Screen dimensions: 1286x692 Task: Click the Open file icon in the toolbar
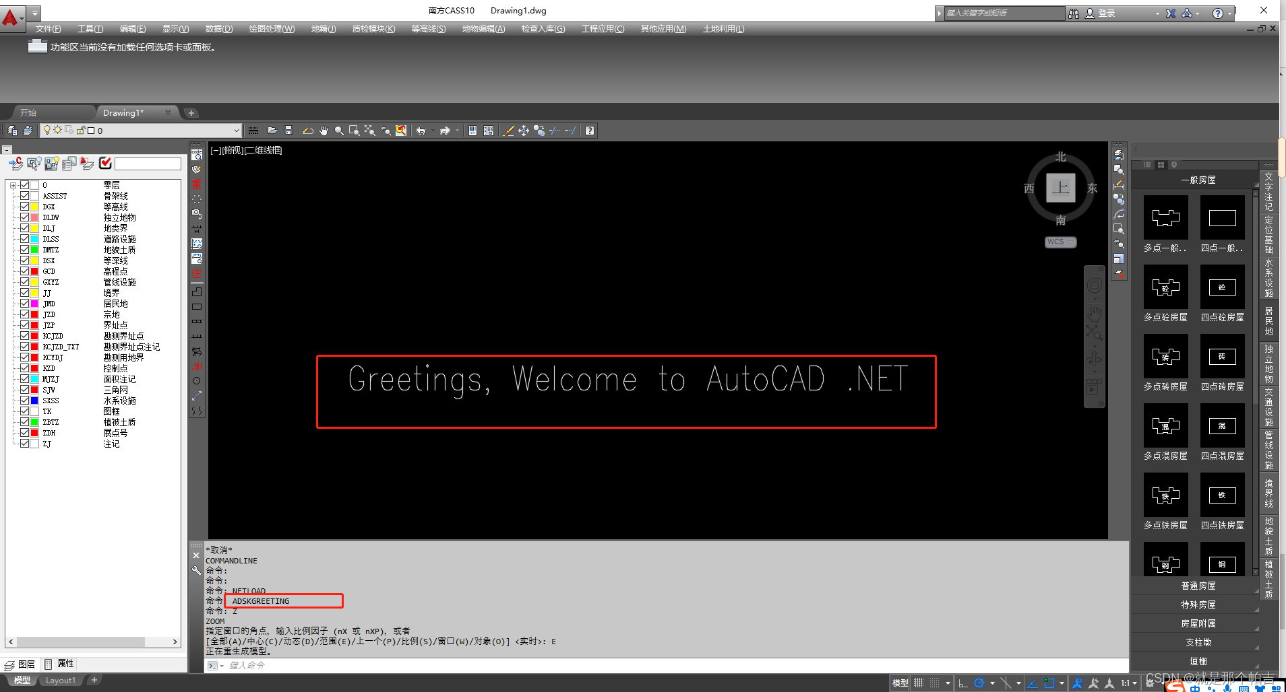(272, 131)
